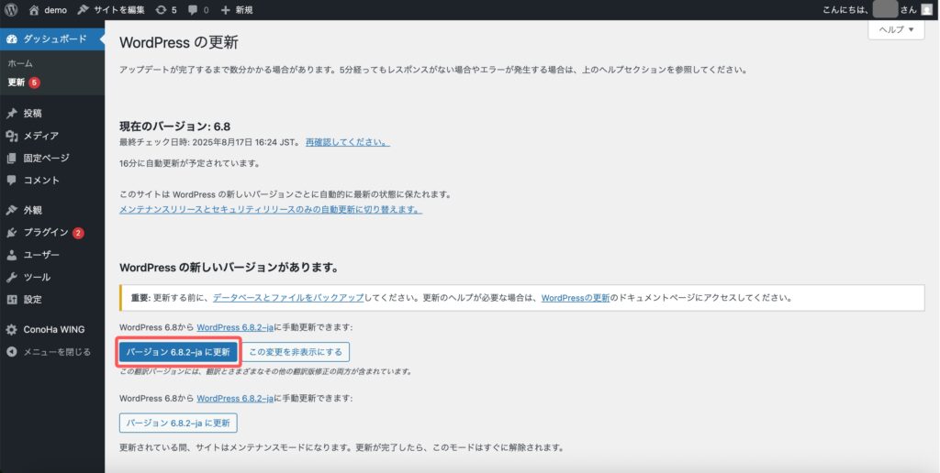Screen dimensions: 940x473
Task: Click the red 5 updates badge
Action: pyautogui.click(x=34, y=82)
